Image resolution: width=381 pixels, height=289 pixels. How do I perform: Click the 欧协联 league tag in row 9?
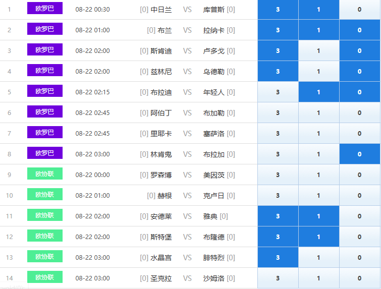tap(45, 174)
